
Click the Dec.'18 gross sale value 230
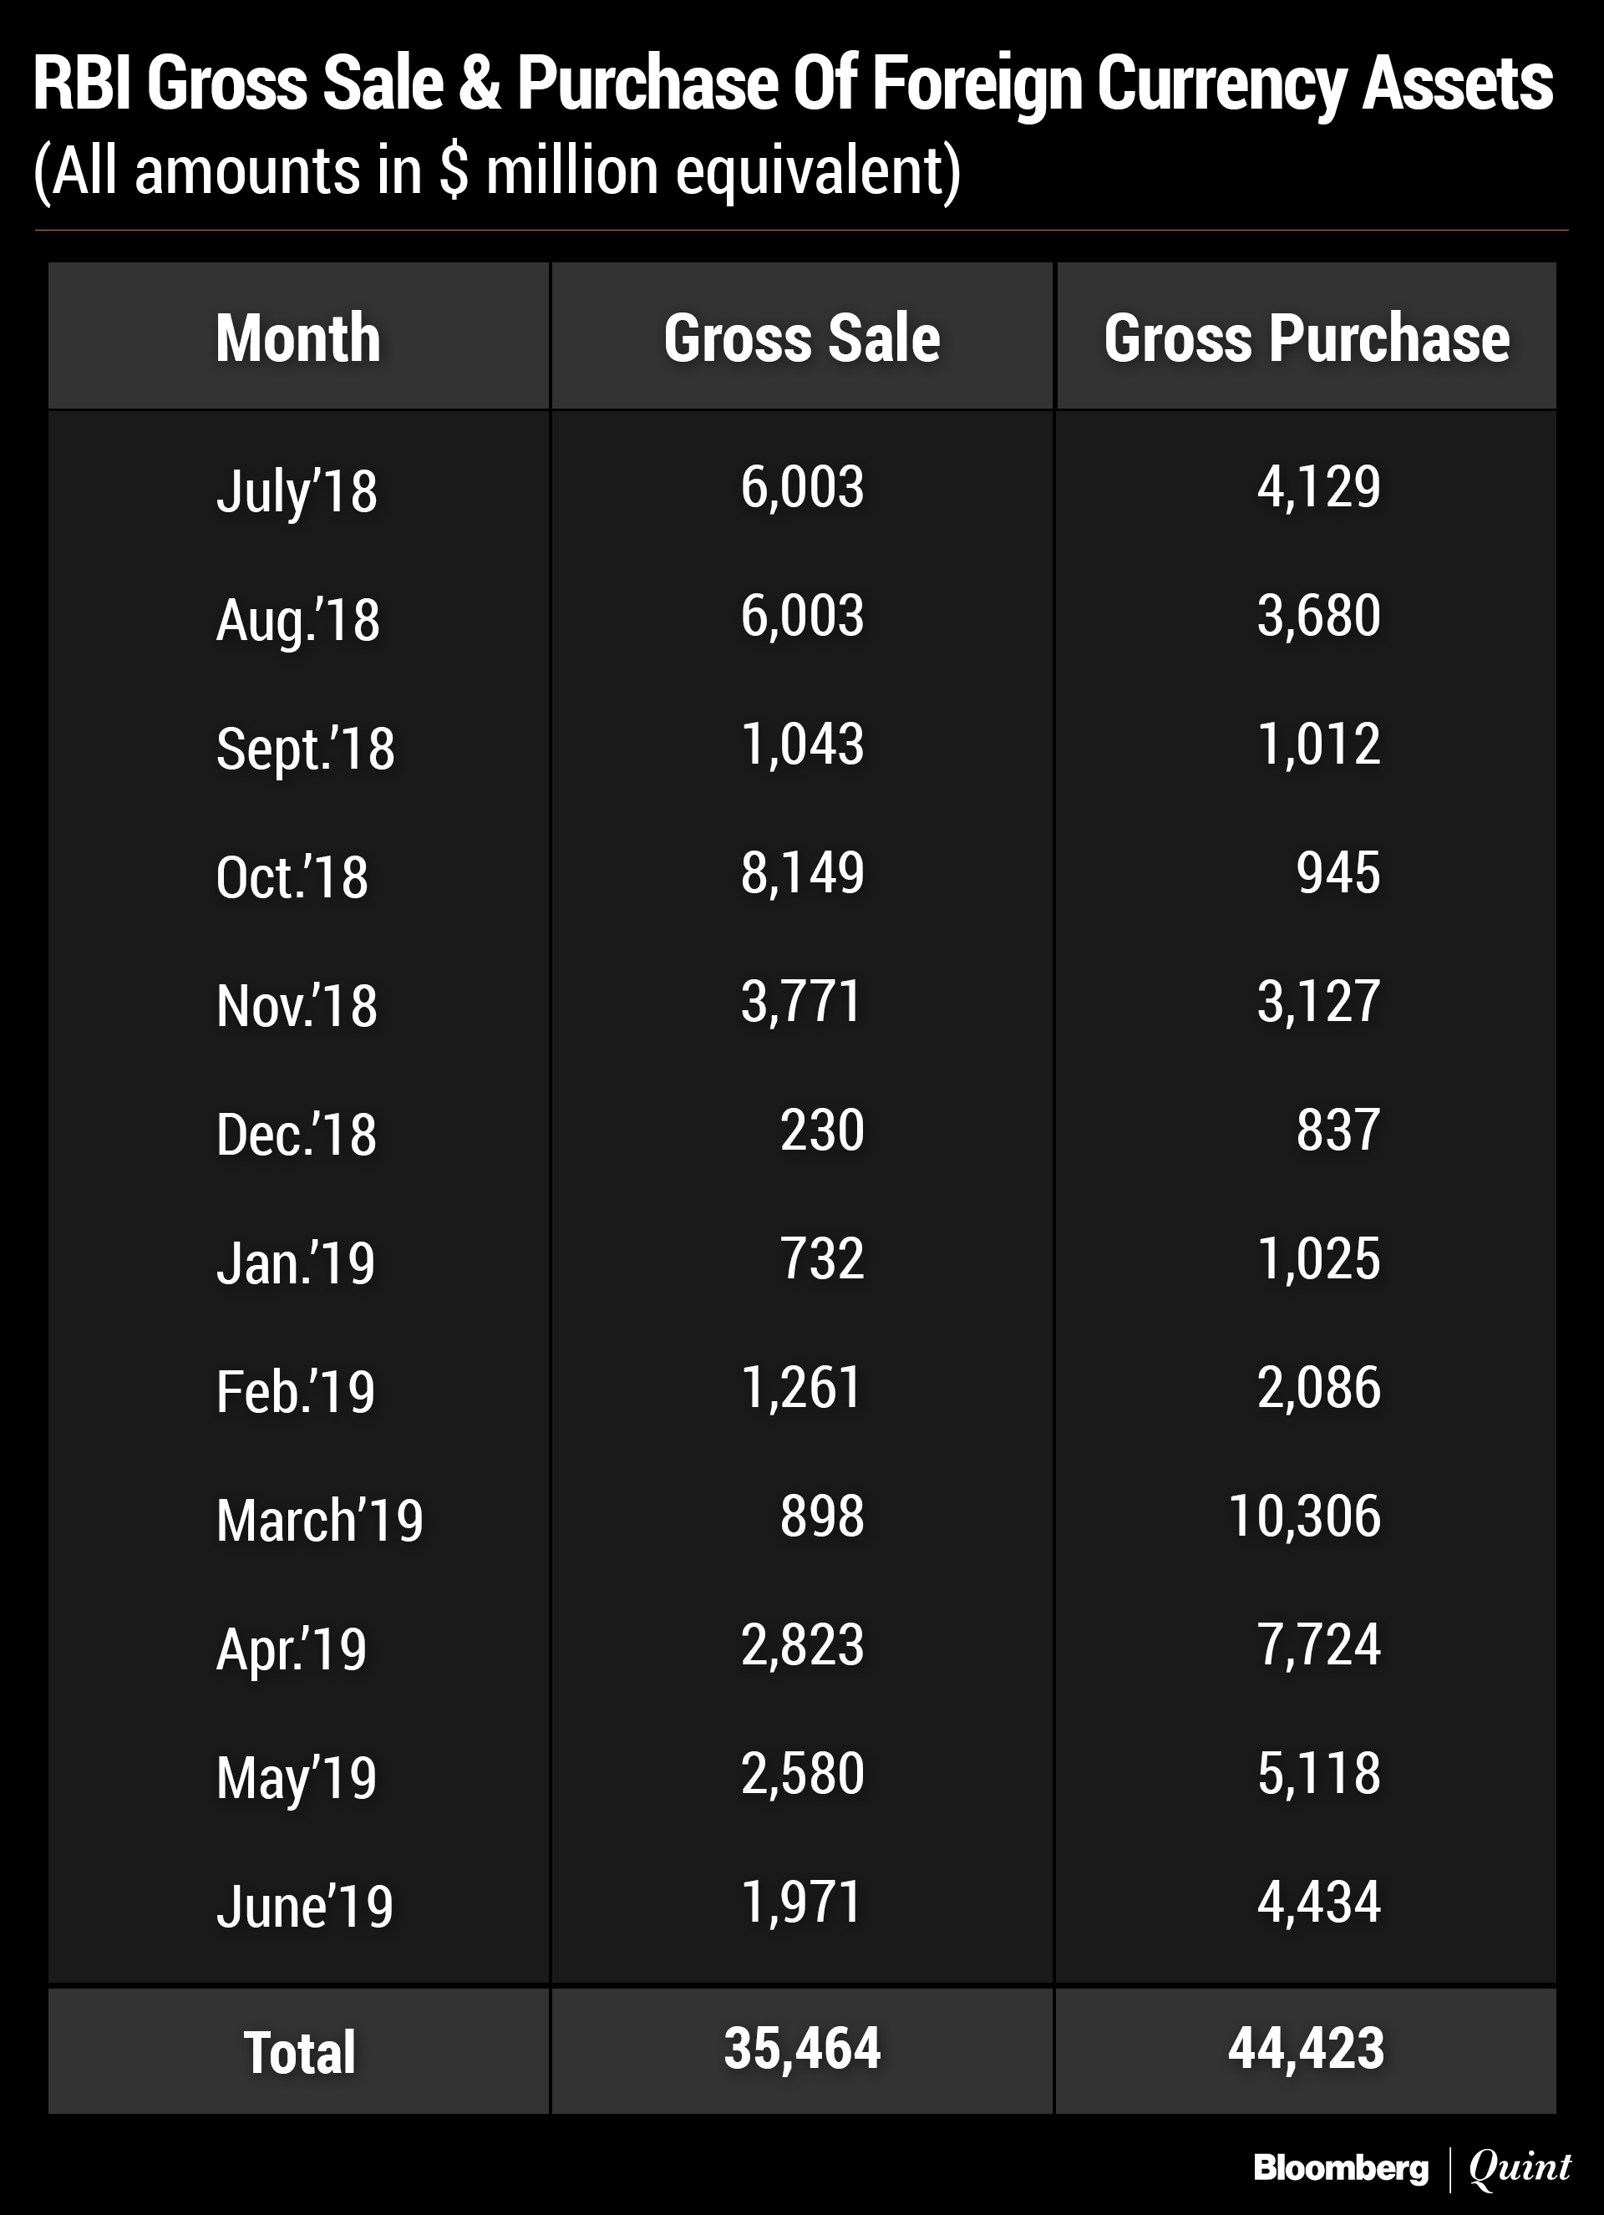click(821, 1130)
